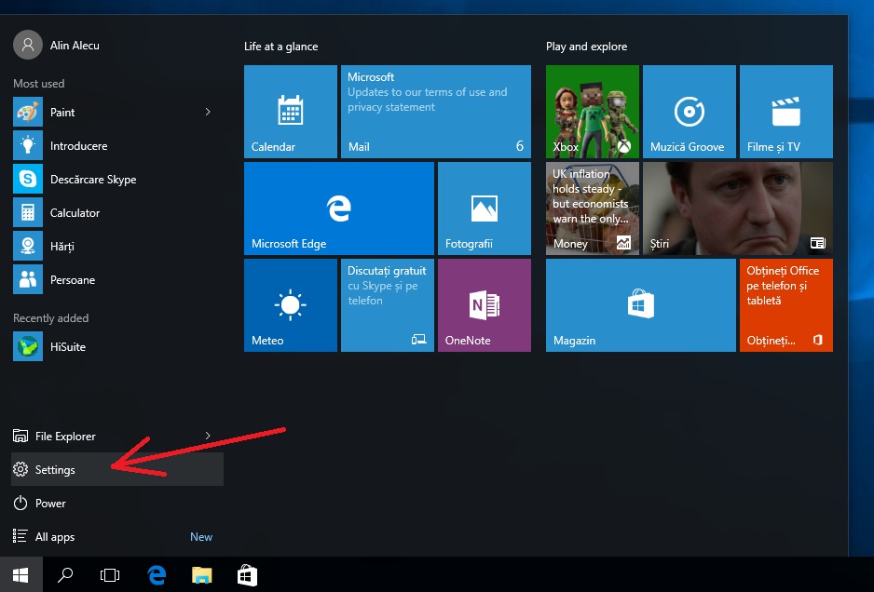Screen dimensions: 874x592
Task: Expand the File Explorer submenu arrow
Action: (x=208, y=436)
